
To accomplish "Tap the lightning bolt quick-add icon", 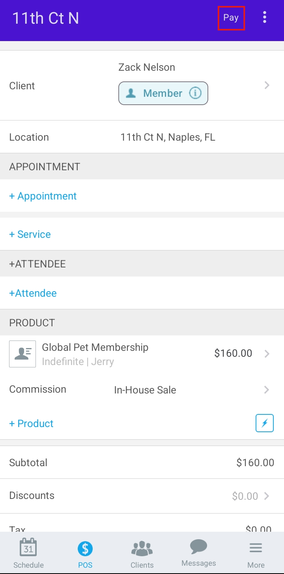I will coord(265,423).
